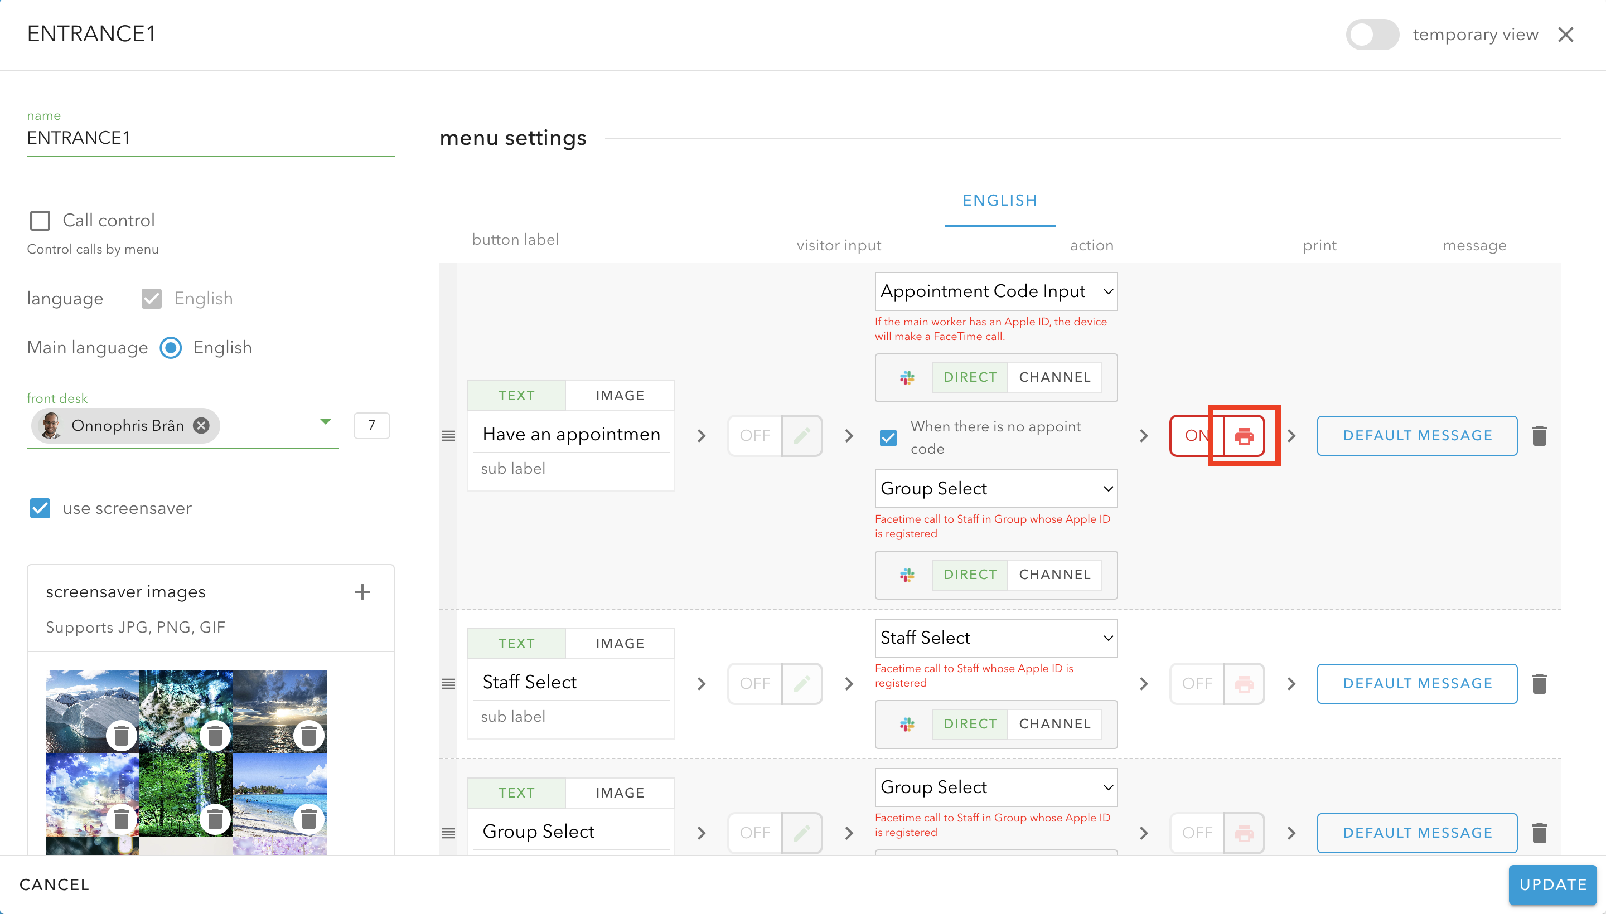Open DEFAULT MESSAGE for the appointment row
This screenshot has width=1606, height=914.
pos(1417,436)
